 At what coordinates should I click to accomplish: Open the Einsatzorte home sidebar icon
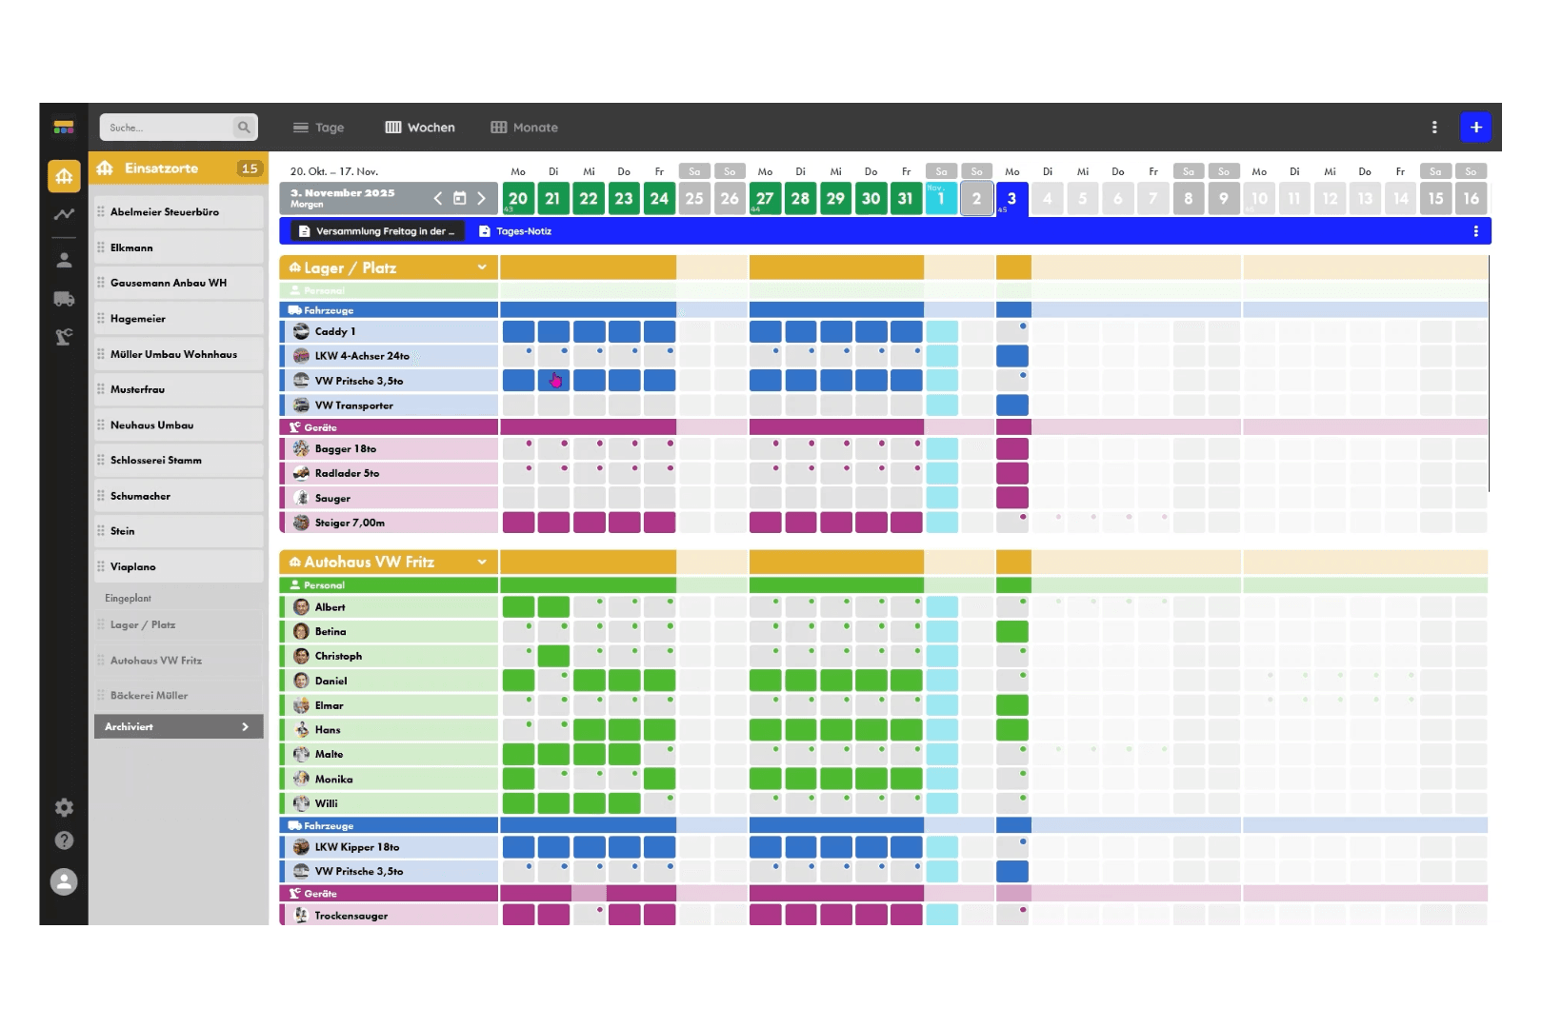pyautogui.click(x=64, y=175)
